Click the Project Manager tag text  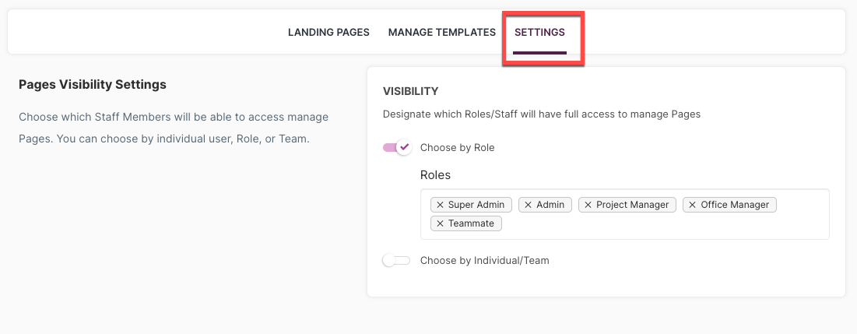pos(632,205)
